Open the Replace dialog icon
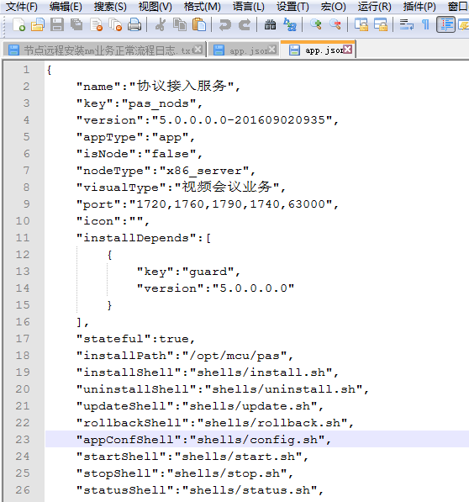The width and height of the screenshot is (469, 502). click(290, 24)
